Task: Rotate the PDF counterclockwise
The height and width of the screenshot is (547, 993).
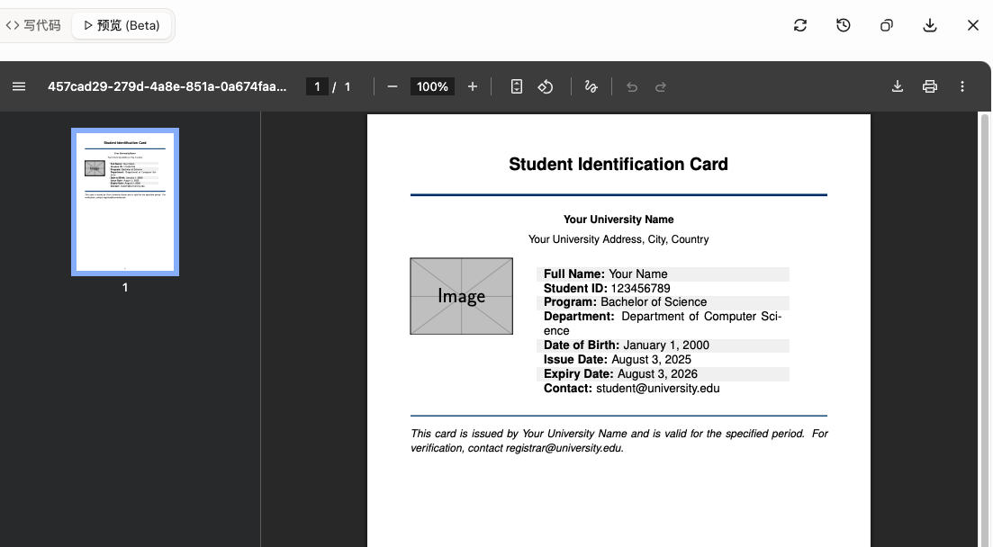Action: pyautogui.click(x=546, y=86)
